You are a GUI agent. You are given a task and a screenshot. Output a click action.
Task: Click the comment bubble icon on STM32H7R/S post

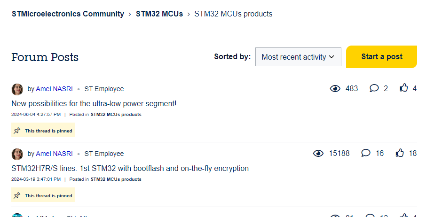pos(366,153)
